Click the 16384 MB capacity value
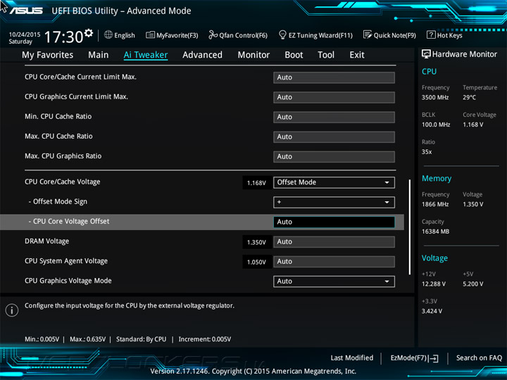The height and width of the screenshot is (380, 507). [436, 232]
